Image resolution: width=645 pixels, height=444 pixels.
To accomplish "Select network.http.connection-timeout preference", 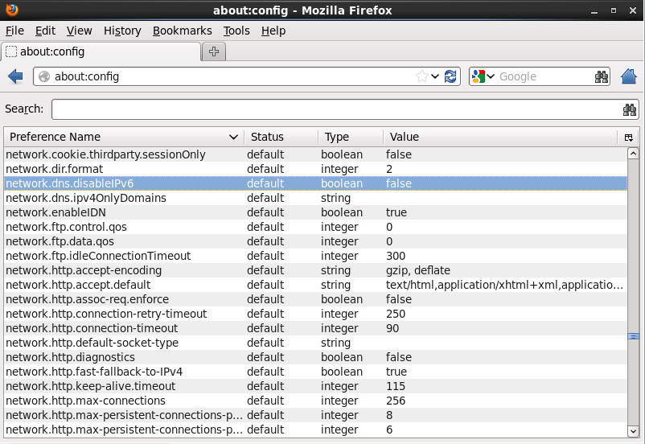I will 315,328.
